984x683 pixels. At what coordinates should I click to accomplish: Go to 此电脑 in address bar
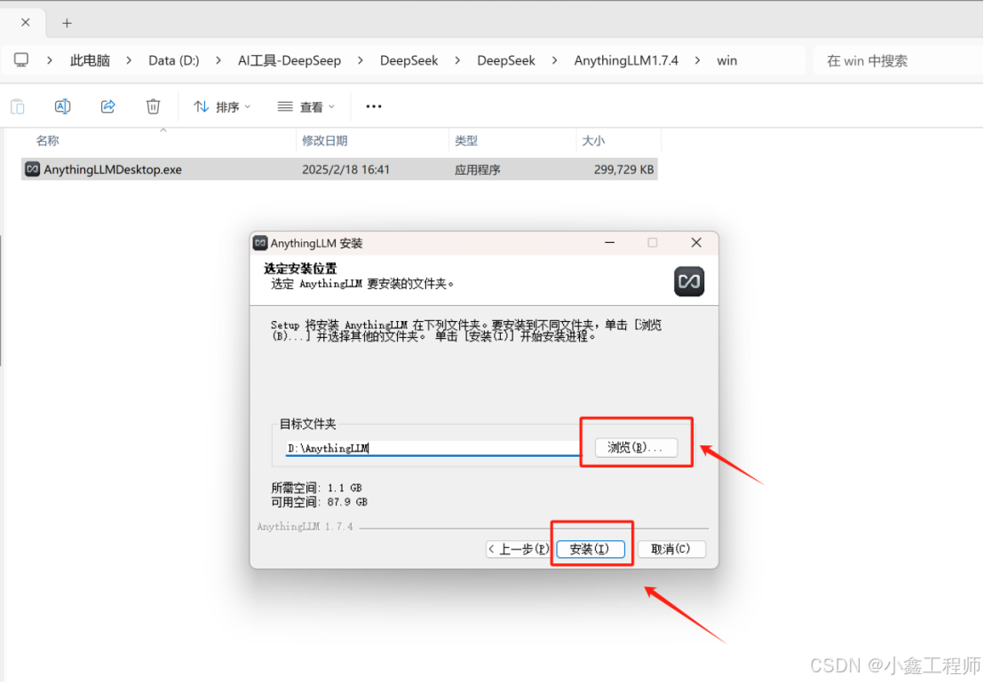click(x=90, y=61)
